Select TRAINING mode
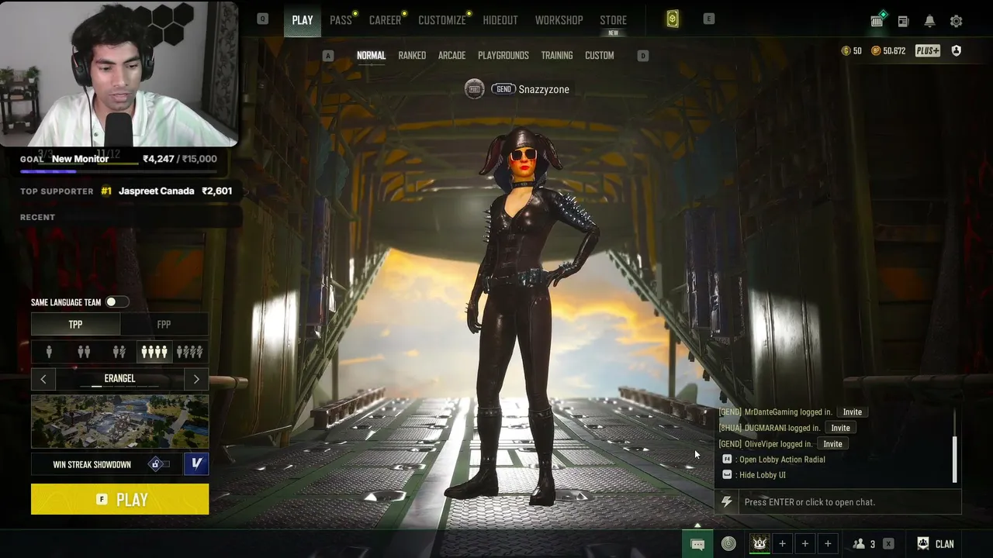Image resolution: width=993 pixels, height=558 pixels. 557,56
